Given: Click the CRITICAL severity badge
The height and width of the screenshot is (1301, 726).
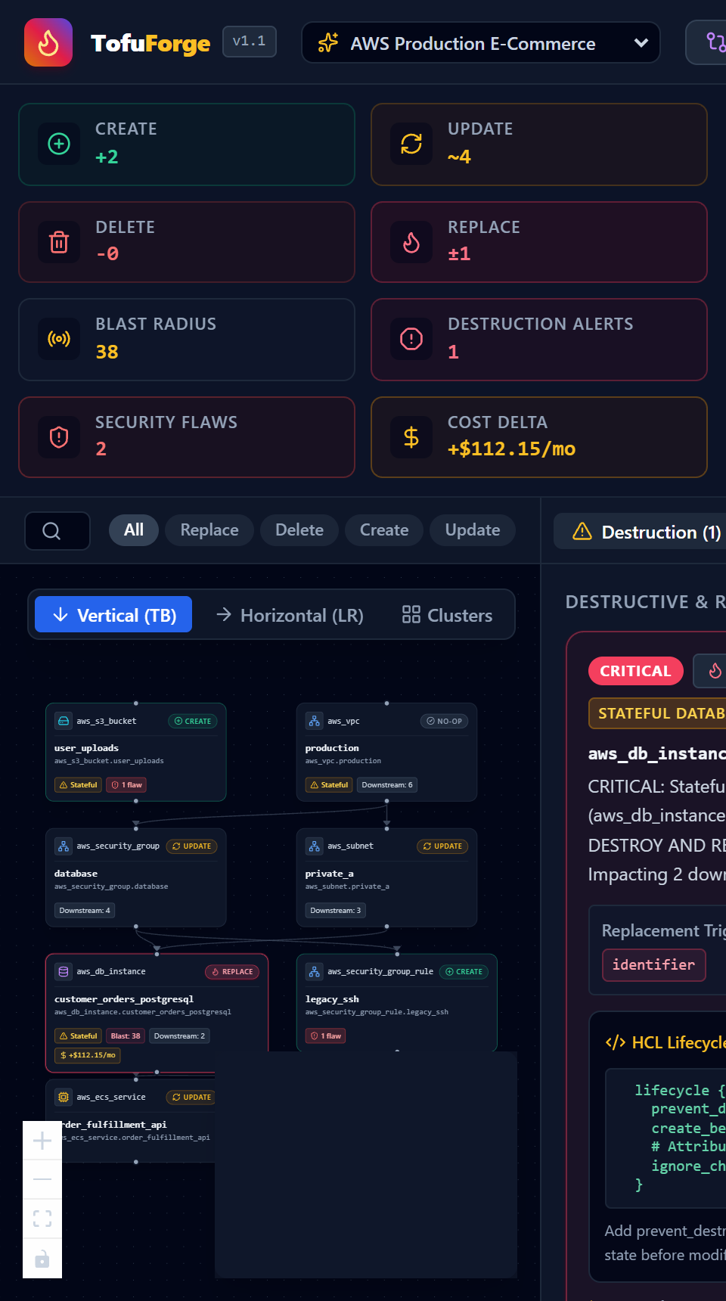Looking at the screenshot, I should tap(635, 671).
